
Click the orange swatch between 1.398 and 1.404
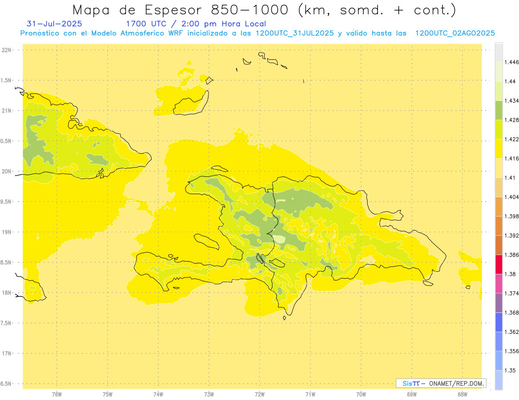click(499, 206)
